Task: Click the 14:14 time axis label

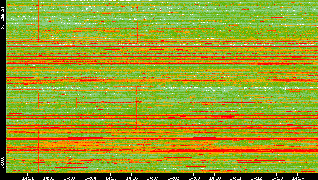Action: pos(298,178)
